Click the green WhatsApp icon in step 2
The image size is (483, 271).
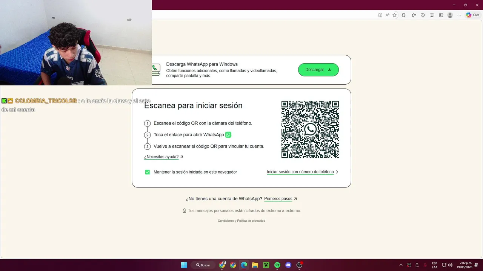point(228,135)
